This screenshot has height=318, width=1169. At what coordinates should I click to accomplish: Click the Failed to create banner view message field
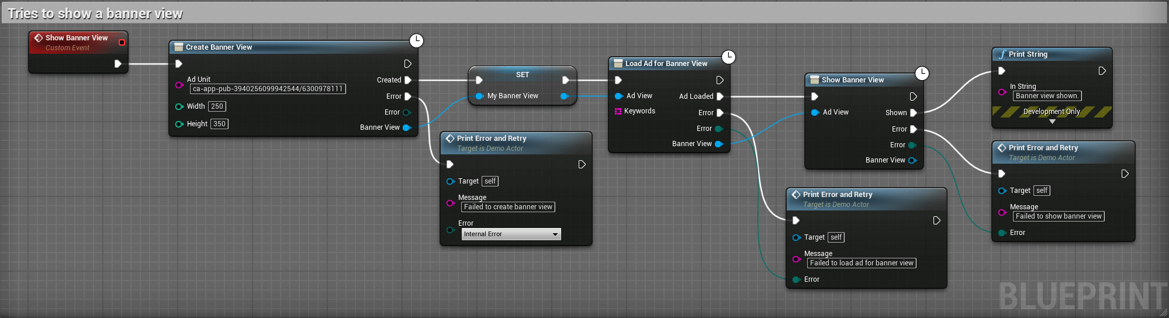(508, 207)
